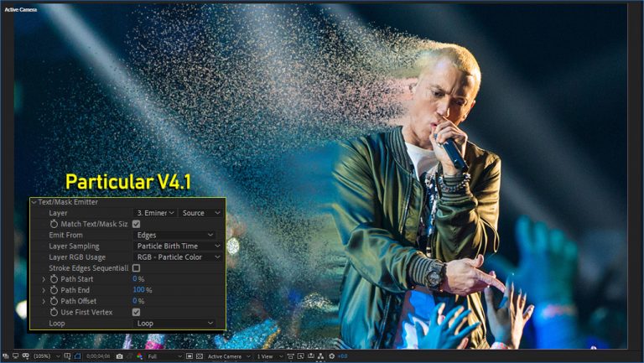Toggle the Path End stopwatch
This screenshot has height=363, width=644.
(55, 290)
